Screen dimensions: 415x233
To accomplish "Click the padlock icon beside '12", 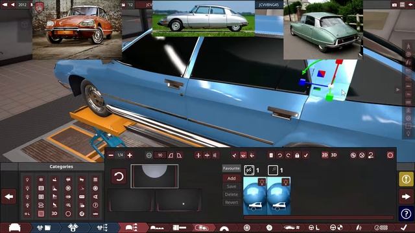I will pos(123,5).
